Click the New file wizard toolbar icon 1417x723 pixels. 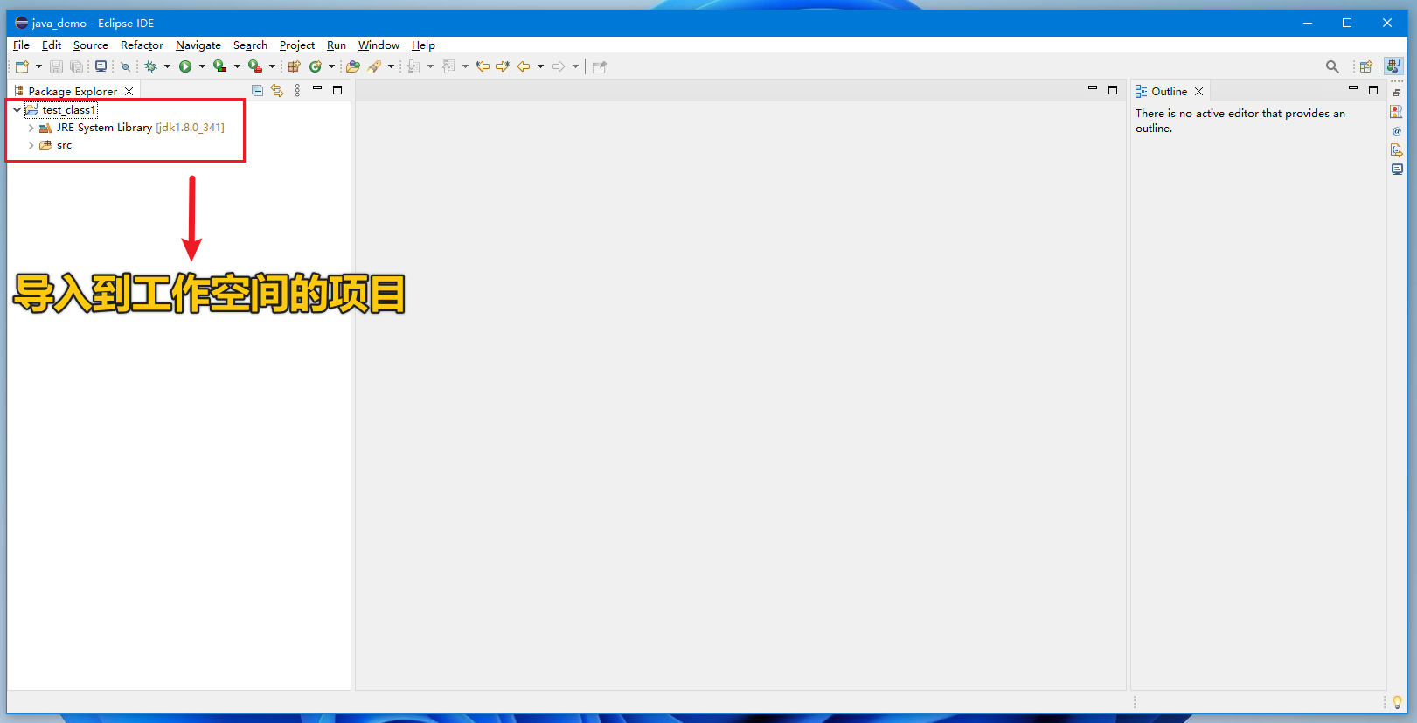23,66
